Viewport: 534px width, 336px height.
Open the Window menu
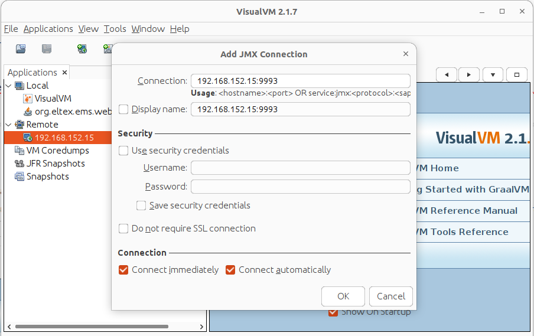click(148, 29)
